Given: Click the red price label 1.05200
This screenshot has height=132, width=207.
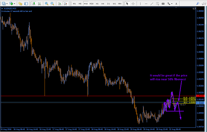Looking at the screenshot, I should [200, 96].
